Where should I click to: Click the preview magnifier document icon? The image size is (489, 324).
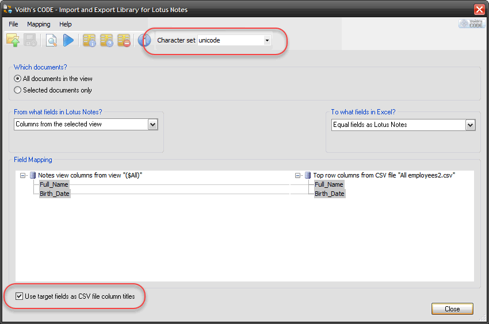point(51,40)
